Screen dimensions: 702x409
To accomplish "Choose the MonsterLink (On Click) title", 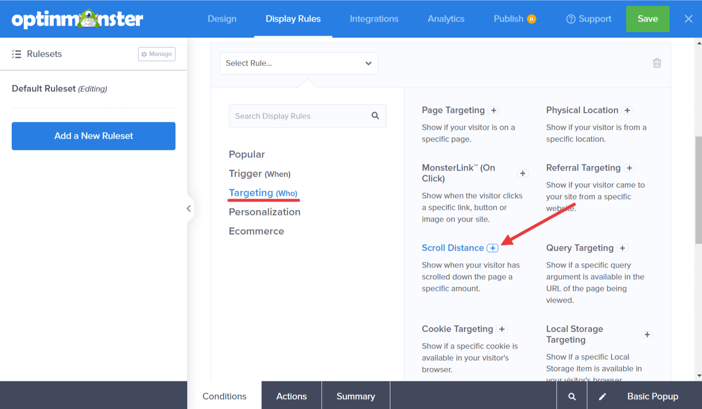I will (x=458, y=173).
